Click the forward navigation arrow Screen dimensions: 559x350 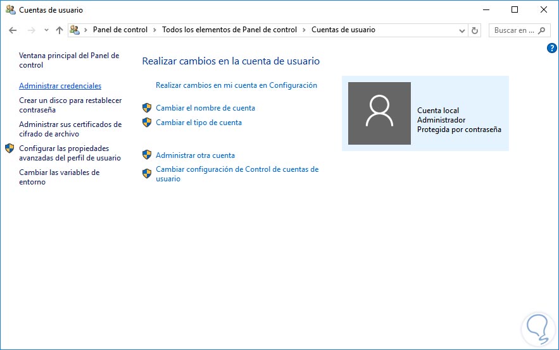coord(32,30)
